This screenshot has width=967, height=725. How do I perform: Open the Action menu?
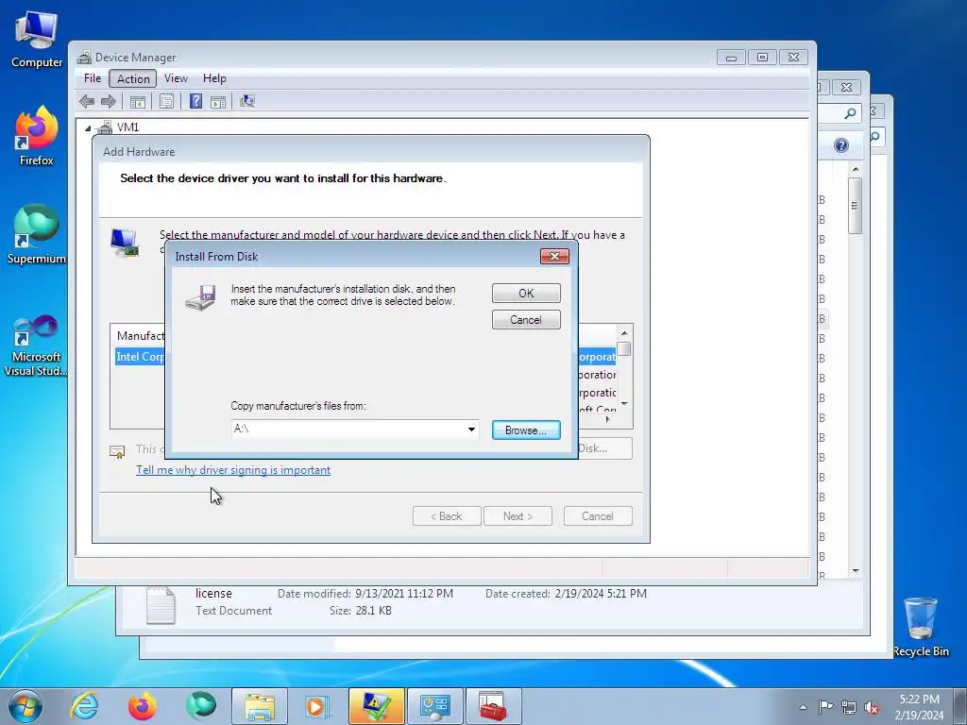[x=133, y=78]
